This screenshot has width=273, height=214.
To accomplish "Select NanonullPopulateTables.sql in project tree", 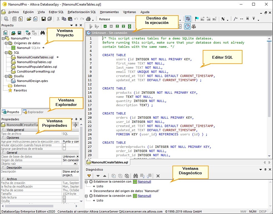I will point(37,67).
